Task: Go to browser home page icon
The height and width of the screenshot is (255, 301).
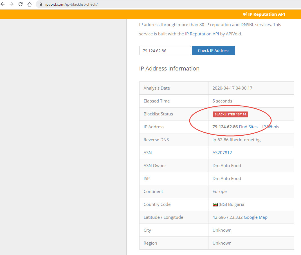Action: [x=30, y=4]
